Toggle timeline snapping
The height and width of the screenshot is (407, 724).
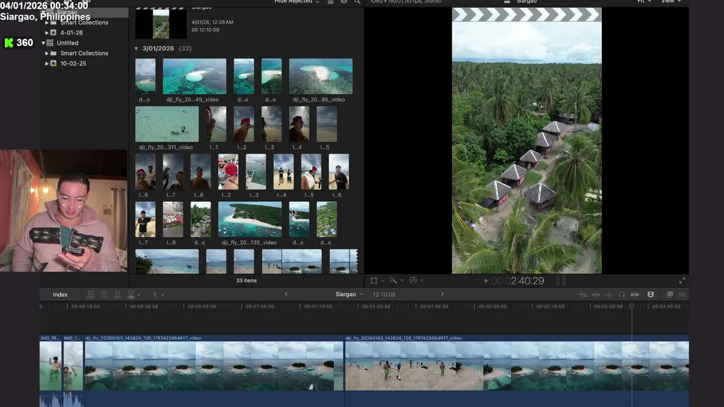[x=635, y=295]
